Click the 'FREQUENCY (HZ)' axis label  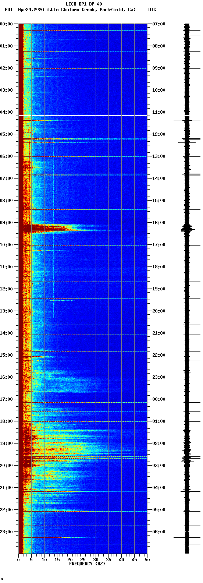click(x=87, y=564)
